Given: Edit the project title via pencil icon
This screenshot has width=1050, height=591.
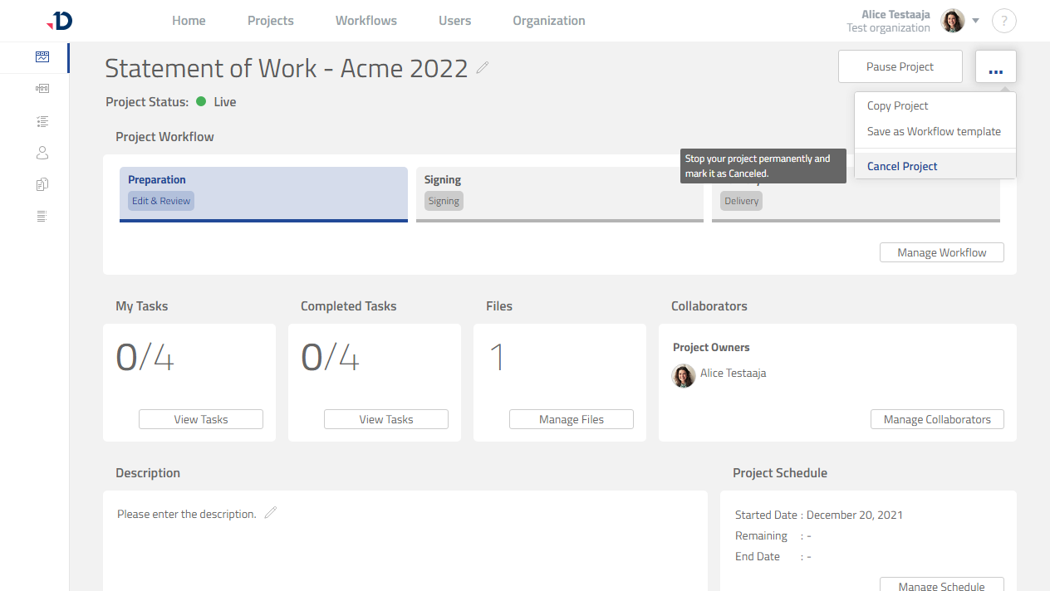Looking at the screenshot, I should (482, 69).
